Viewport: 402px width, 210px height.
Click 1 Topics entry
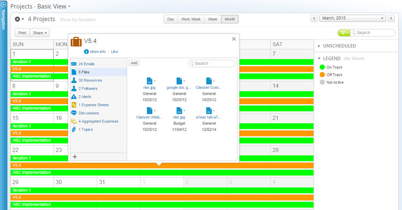(86, 129)
